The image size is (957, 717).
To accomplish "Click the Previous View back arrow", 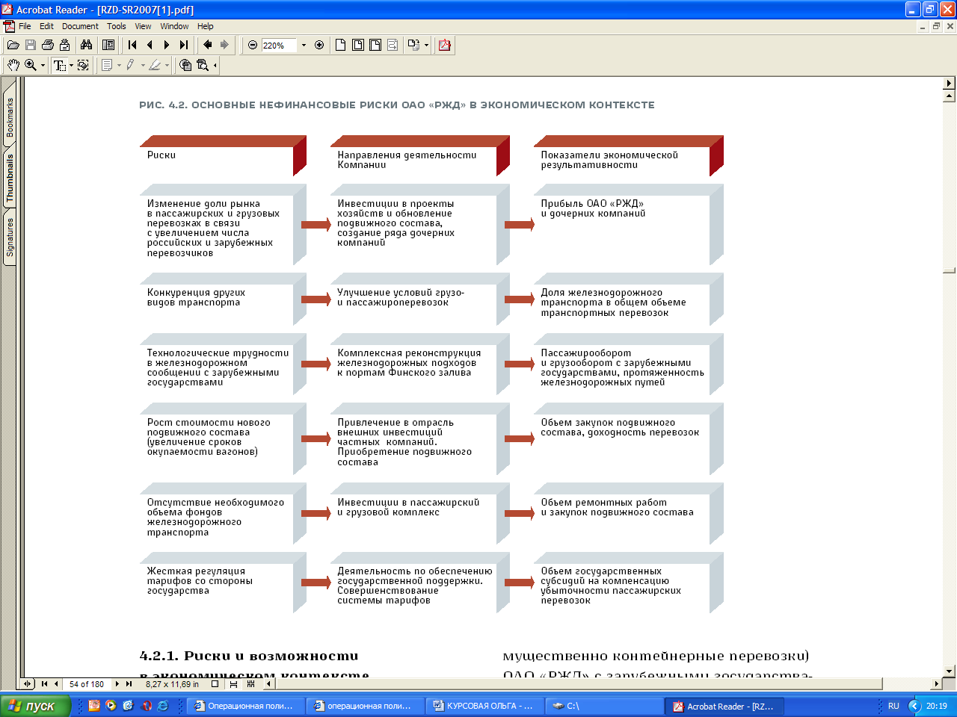I will (208, 45).
